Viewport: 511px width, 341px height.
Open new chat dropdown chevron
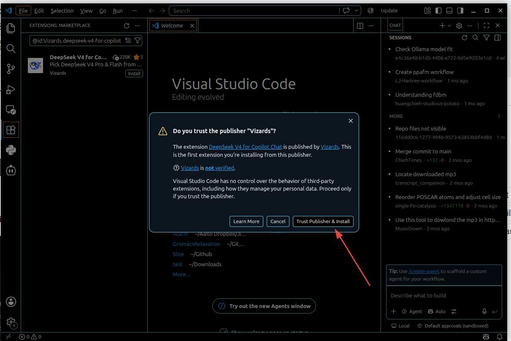coord(449,26)
